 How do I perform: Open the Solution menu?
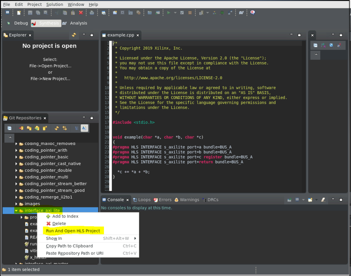(x=55, y=4)
